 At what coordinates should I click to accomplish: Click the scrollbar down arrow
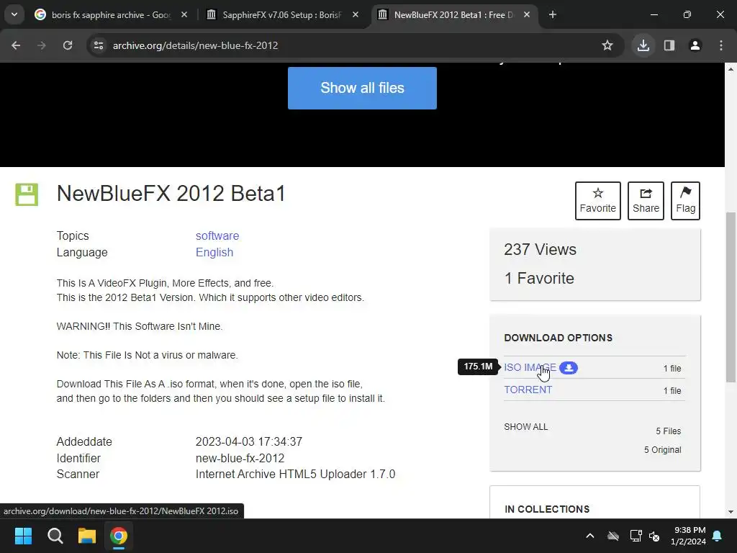point(731,512)
